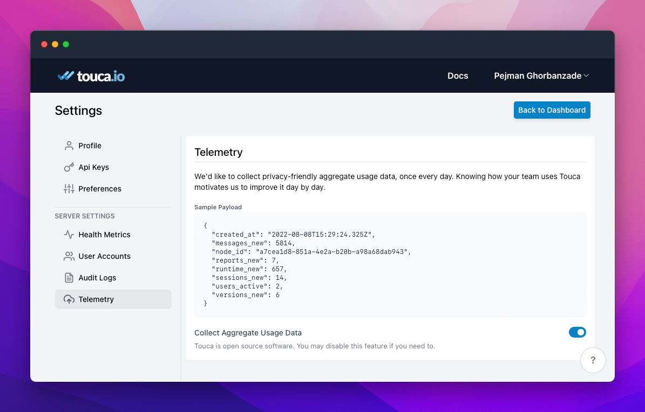
Task: Click the Api Keys key icon
Action: click(69, 167)
